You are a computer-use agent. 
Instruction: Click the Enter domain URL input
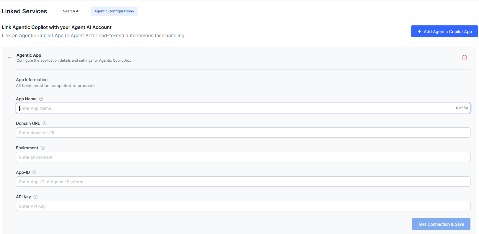tap(243, 132)
